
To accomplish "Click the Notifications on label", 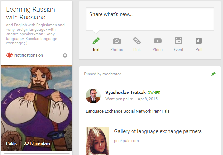I will point(28,55).
